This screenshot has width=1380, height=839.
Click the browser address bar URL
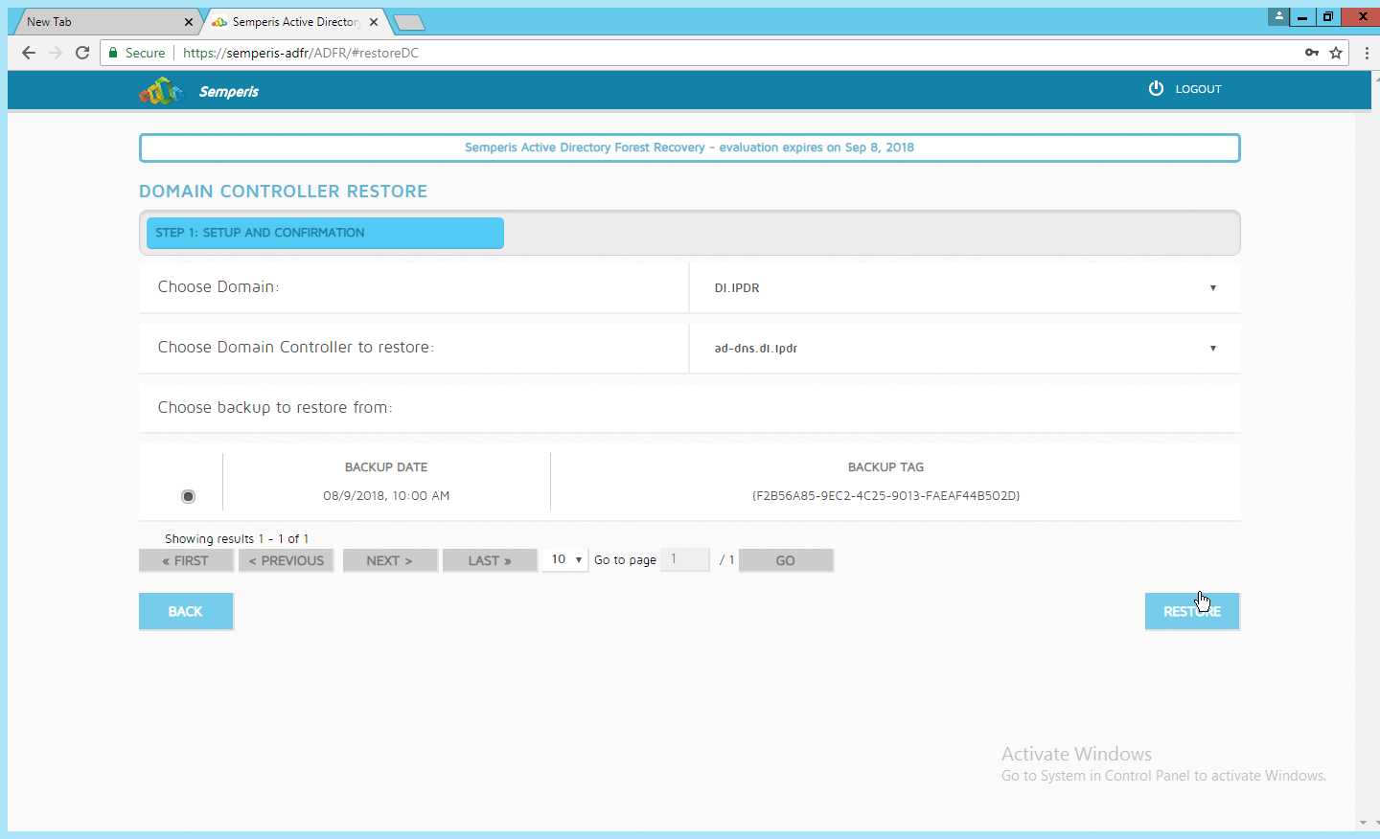coord(301,53)
